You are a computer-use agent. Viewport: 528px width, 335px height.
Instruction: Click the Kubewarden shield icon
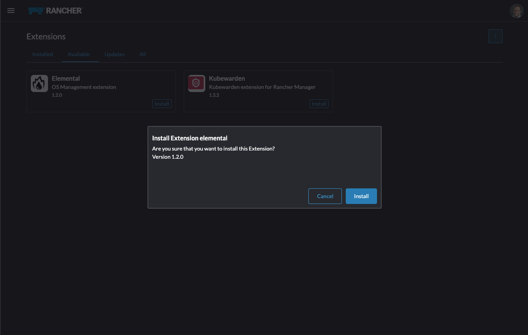pos(196,83)
